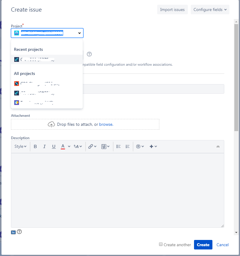Viewport: 240px width, 256px height.
Task: Enable Create another checkbox
Action: click(x=161, y=244)
